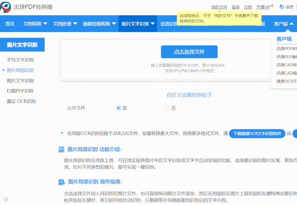
Task: Open the 文档处理 dropdown menu
Action: (65, 24)
